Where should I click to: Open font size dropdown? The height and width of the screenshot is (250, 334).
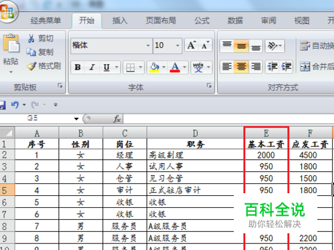click(x=178, y=45)
